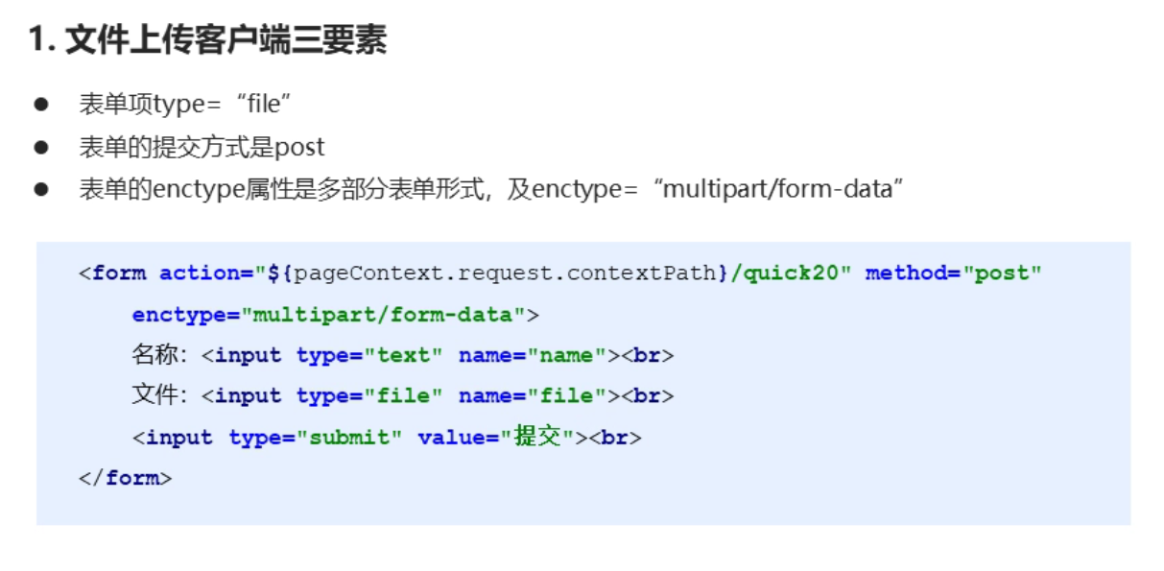Click the bullet text 表单的提交方式是post
The width and height of the screenshot is (1164, 571).
(202, 147)
